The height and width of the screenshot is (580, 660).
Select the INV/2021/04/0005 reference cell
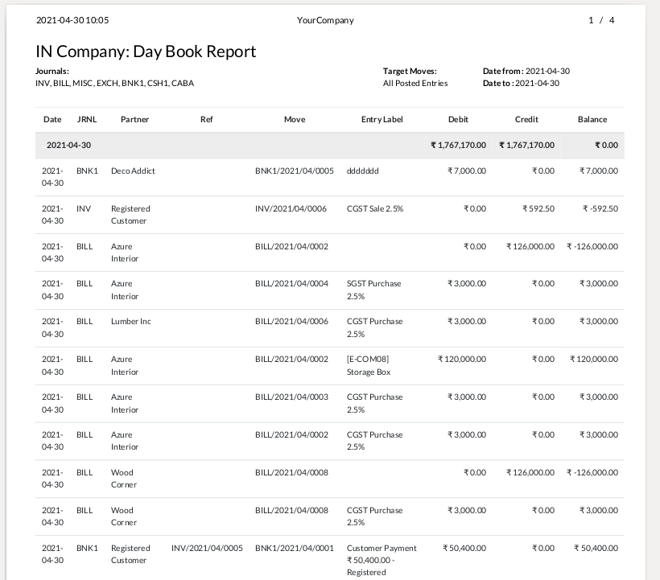pyautogui.click(x=207, y=548)
